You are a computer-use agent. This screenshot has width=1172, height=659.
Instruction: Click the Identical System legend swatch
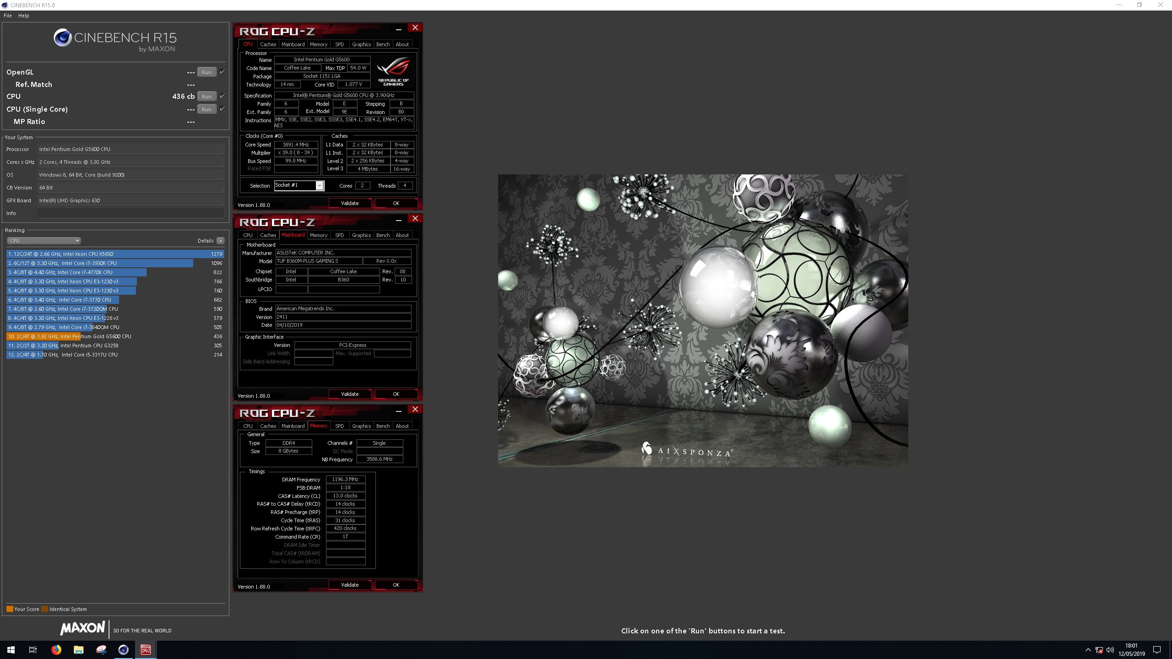click(x=44, y=609)
